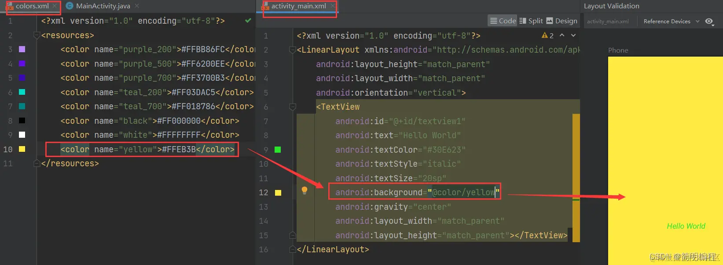Click the closing LinearLayout fold marker
This screenshot has height=265, width=723.
point(293,249)
